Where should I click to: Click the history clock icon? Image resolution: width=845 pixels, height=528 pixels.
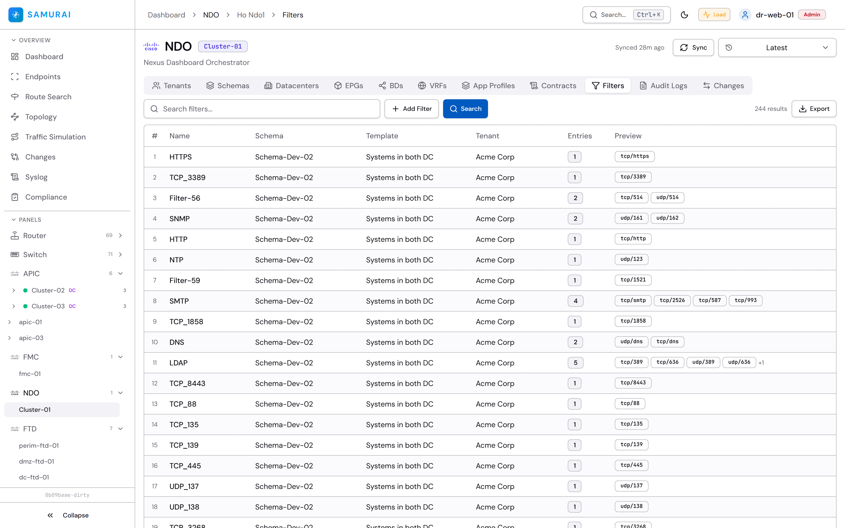click(x=729, y=48)
